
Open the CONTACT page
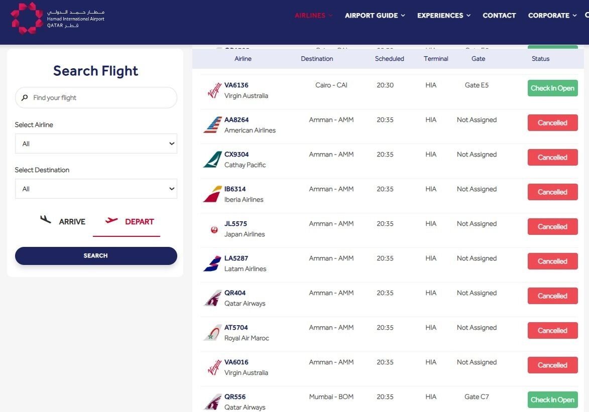tap(499, 16)
